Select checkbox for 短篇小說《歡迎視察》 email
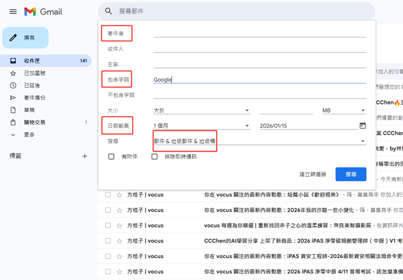This screenshot has height=280, width=403. tap(108, 194)
